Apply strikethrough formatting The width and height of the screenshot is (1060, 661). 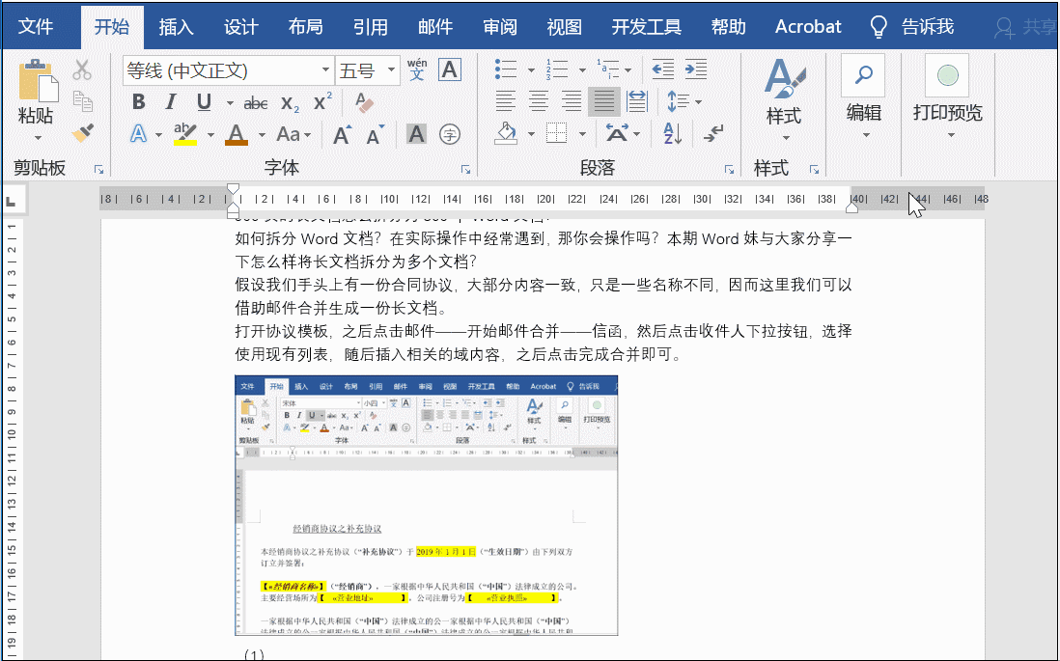(x=256, y=102)
